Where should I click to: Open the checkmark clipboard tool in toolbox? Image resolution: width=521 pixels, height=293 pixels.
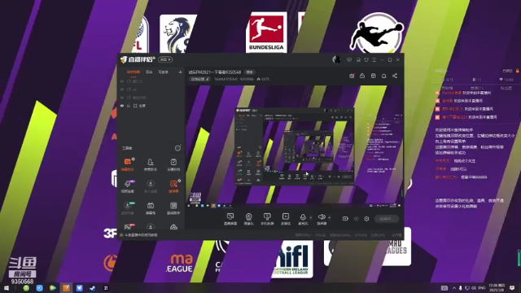(173, 164)
